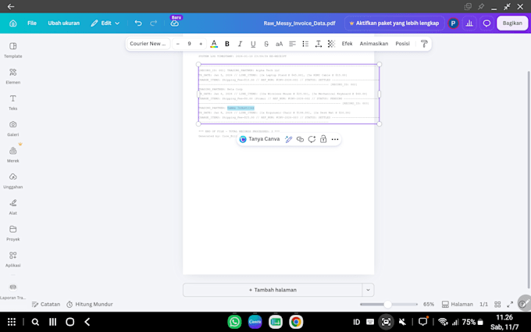Toggle underline formatting
The image size is (531, 332).
253,44
